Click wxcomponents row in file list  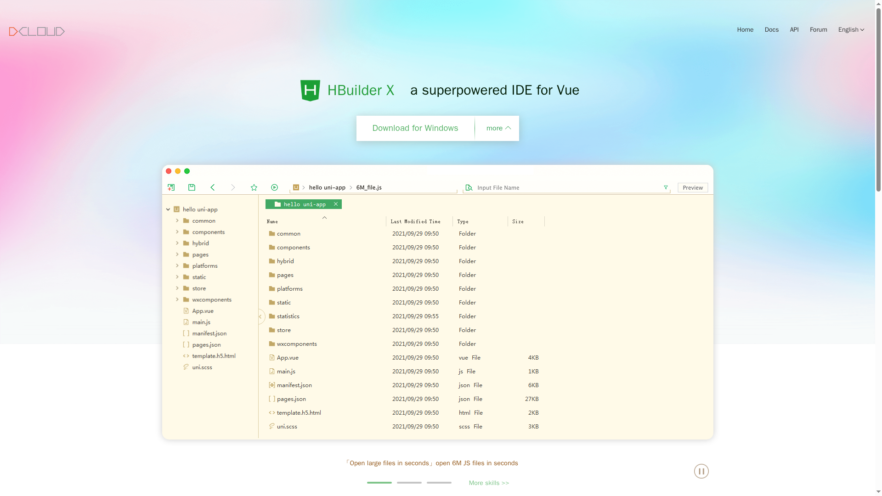click(404, 344)
